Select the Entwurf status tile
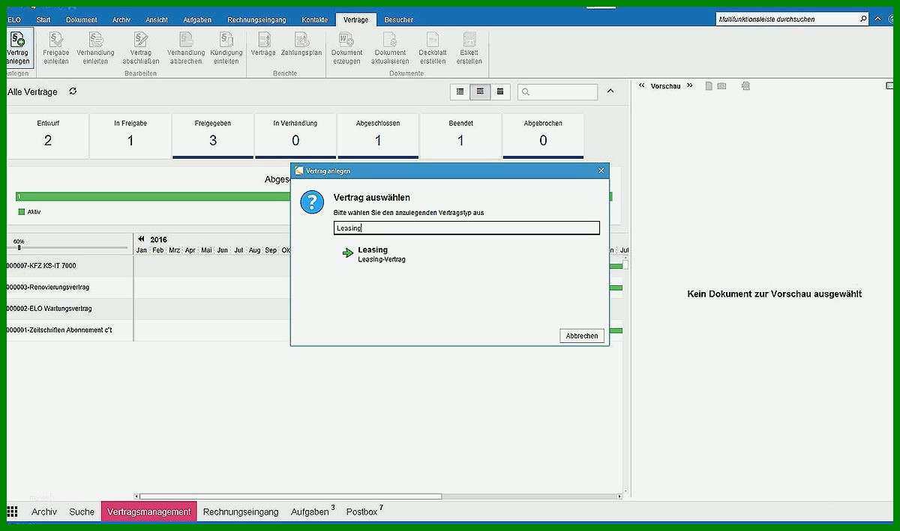 [48, 136]
